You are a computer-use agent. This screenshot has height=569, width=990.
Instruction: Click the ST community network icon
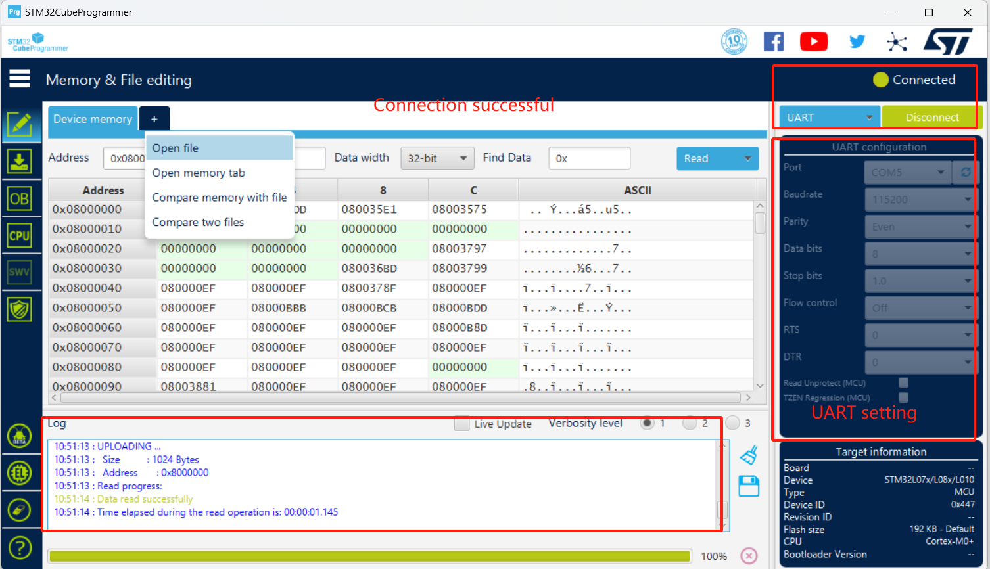[x=897, y=42]
